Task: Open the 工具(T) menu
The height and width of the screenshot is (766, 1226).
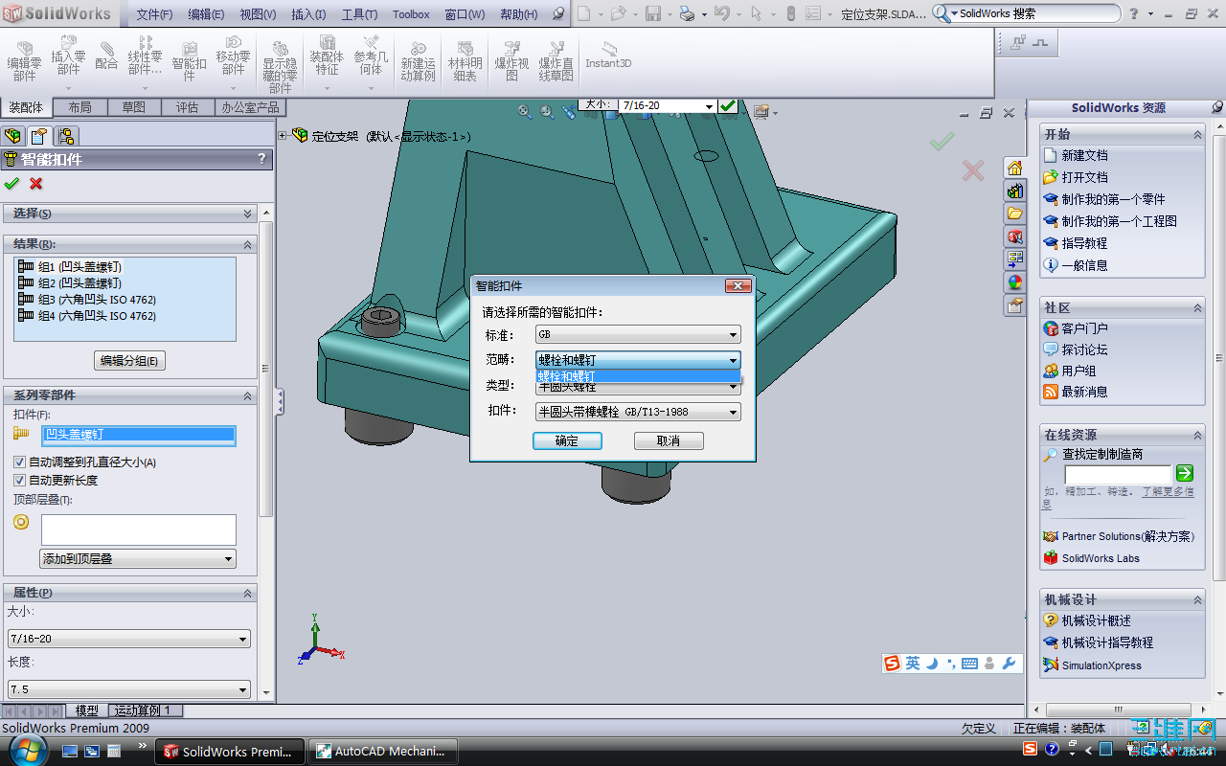Action: (359, 14)
